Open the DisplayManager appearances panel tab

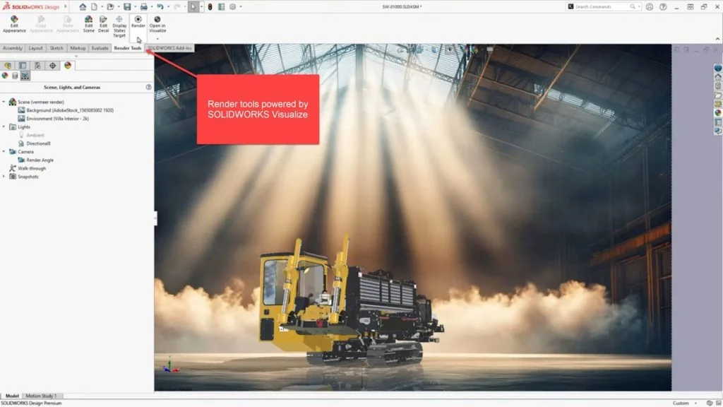coord(6,76)
